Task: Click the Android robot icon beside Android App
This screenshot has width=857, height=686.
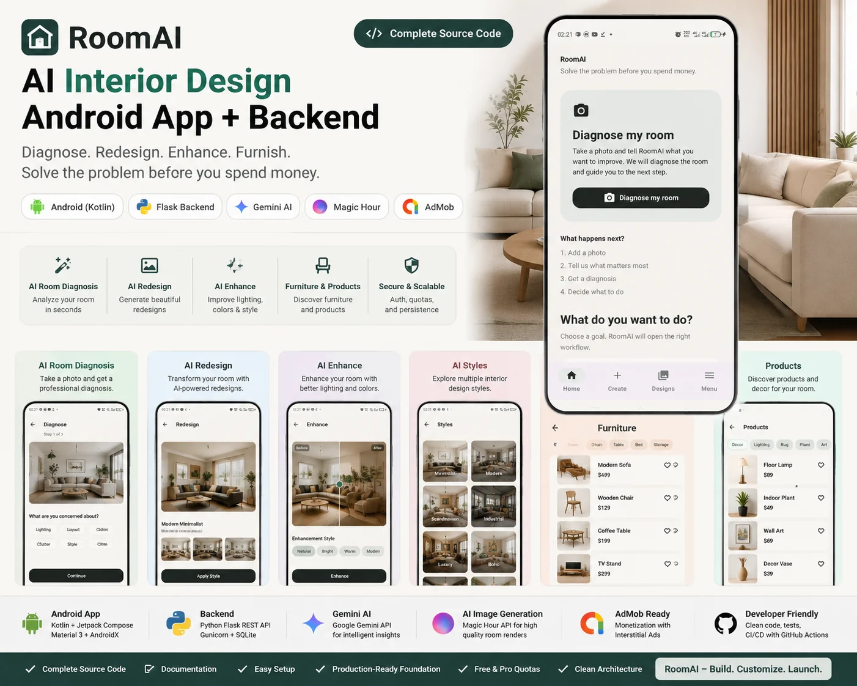Action: [x=32, y=624]
